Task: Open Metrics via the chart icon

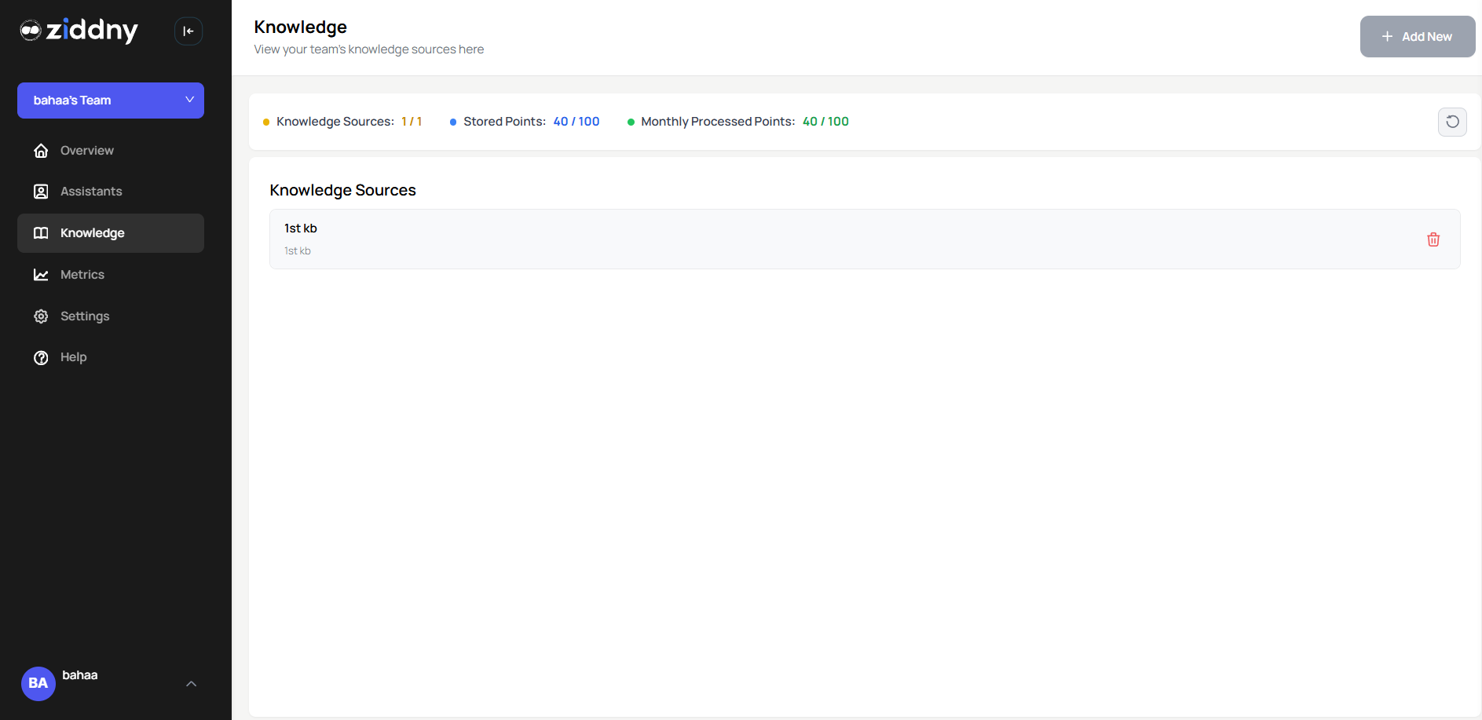Action: coord(41,274)
